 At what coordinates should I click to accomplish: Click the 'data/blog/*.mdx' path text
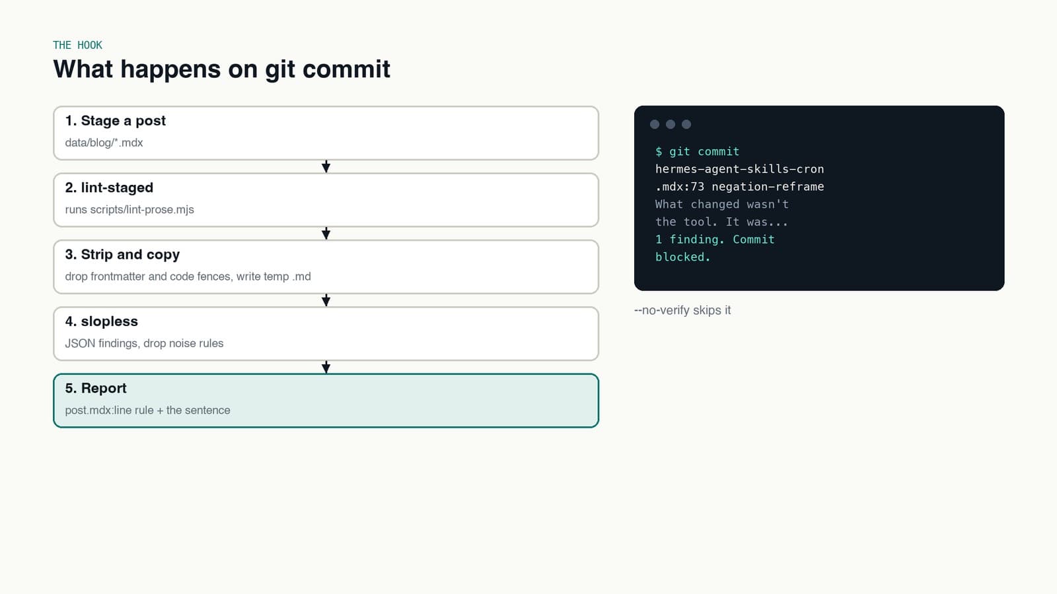104,143
